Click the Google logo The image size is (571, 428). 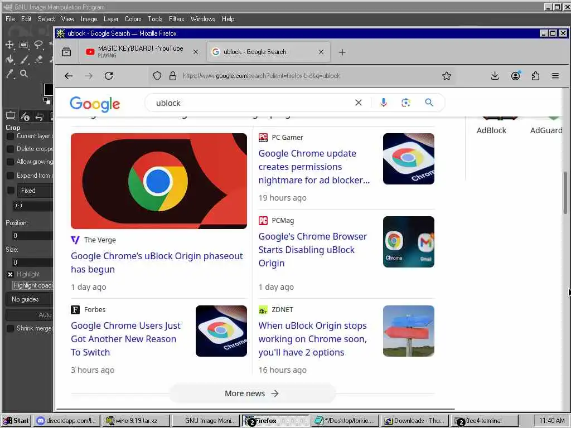(95, 104)
